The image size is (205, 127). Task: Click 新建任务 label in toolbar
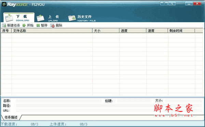(13, 25)
